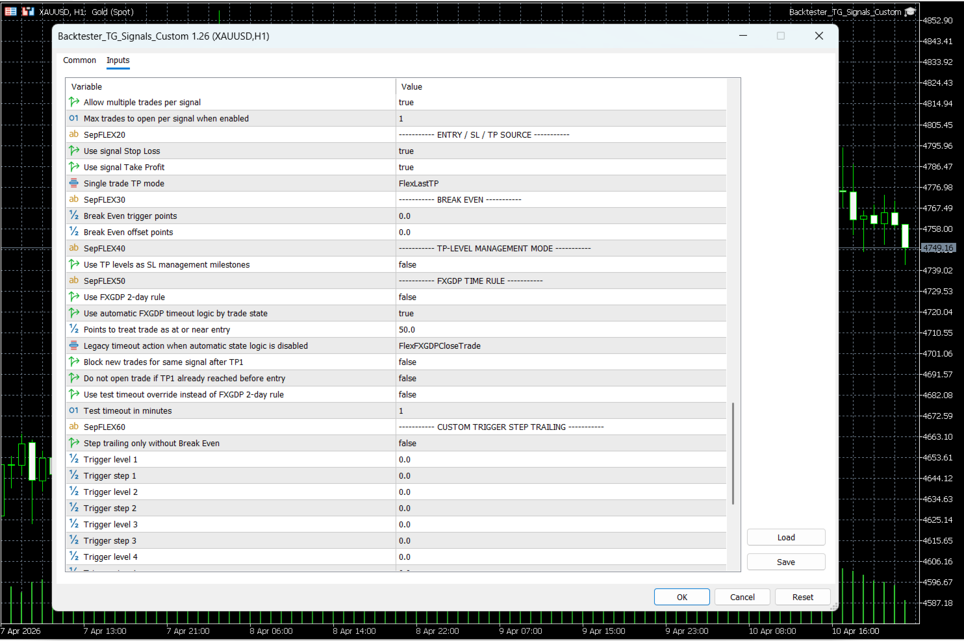Click the icon for Use automatic FXGDP timeout logic
The height and width of the screenshot is (641, 964).
pyautogui.click(x=74, y=313)
